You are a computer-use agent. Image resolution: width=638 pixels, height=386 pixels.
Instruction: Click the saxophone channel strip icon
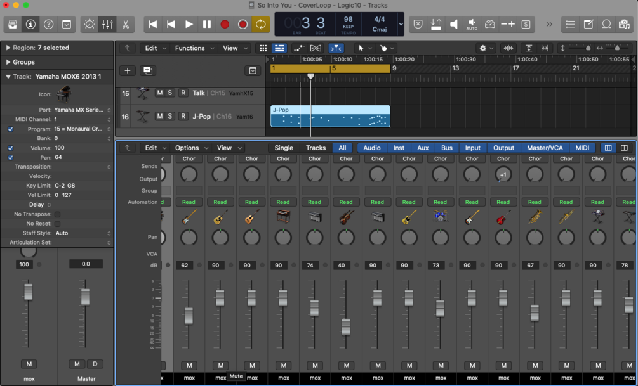click(x=535, y=217)
